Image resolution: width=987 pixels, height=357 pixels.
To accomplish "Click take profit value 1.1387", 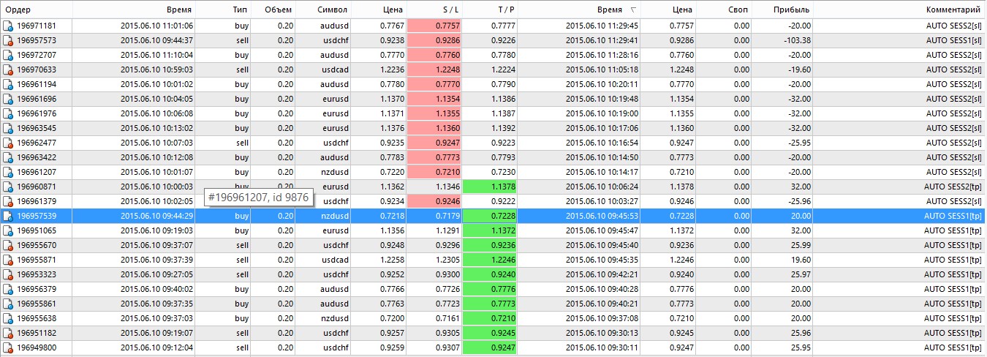I will [503, 113].
